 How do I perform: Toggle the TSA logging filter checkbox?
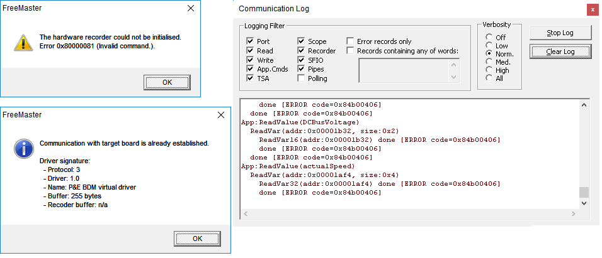point(251,78)
